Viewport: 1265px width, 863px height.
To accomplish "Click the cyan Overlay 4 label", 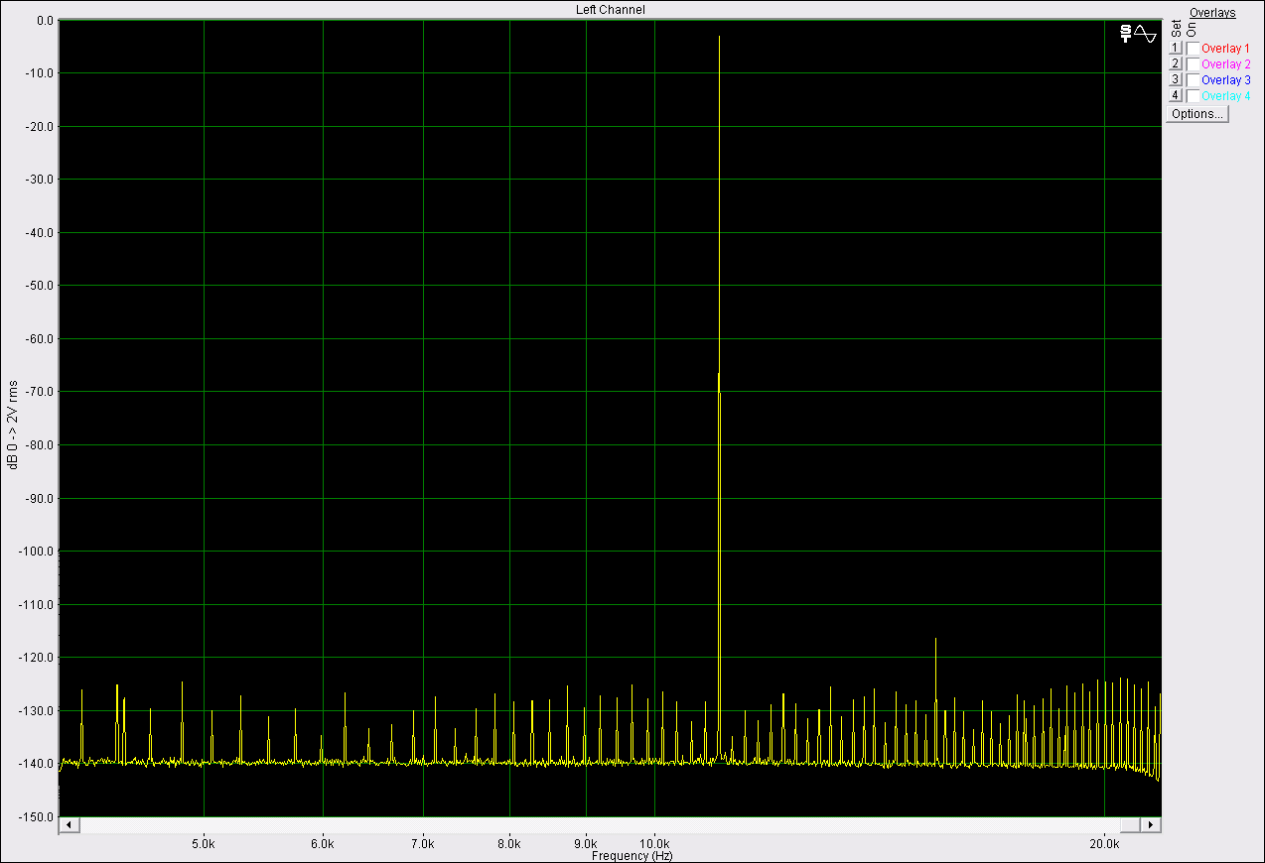I will click(x=1225, y=95).
